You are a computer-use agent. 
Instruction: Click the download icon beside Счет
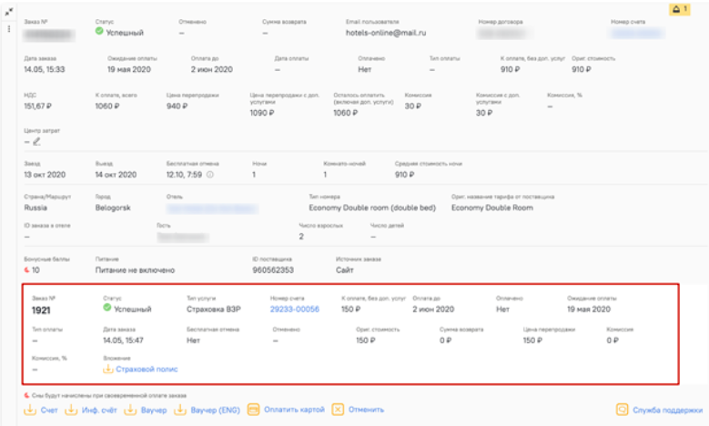click(x=30, y=410)
